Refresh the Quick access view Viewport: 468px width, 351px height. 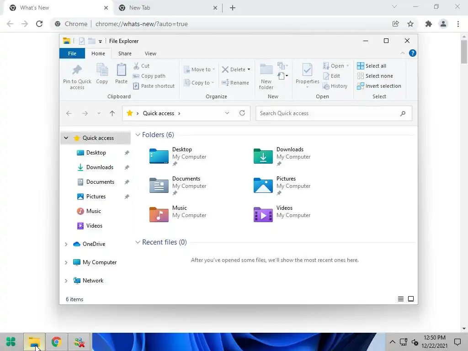coord(242,113)
